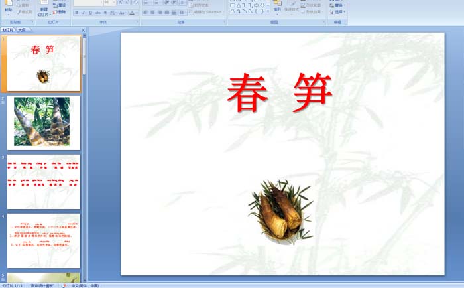Image resolution: width=464 pixels, height=288 pixels.
Task: Select slide 4 thumbnail with numbered sentences
Action: click(x=44, y=241)
